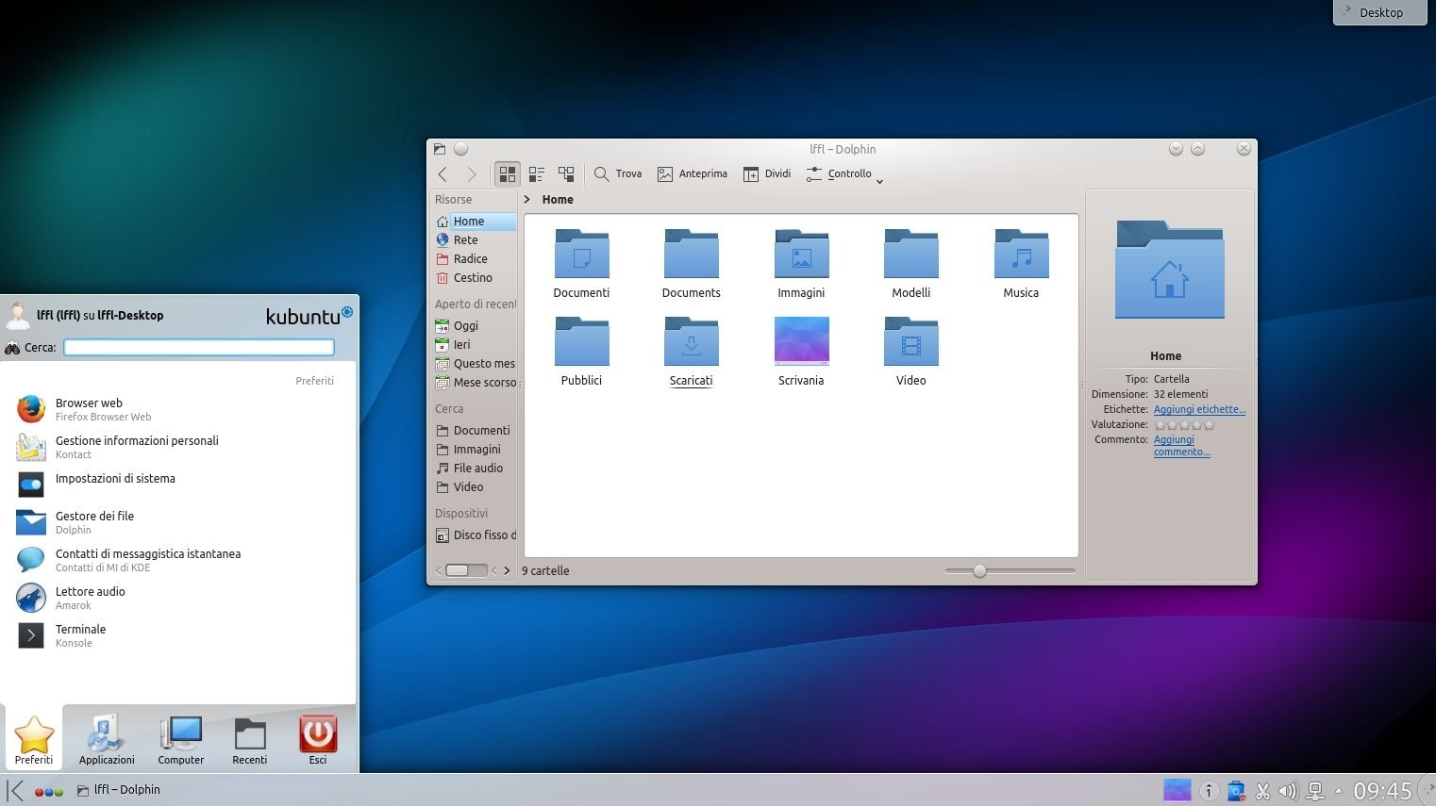Go back using the toolbar back arrow

(x=442, y=174)
